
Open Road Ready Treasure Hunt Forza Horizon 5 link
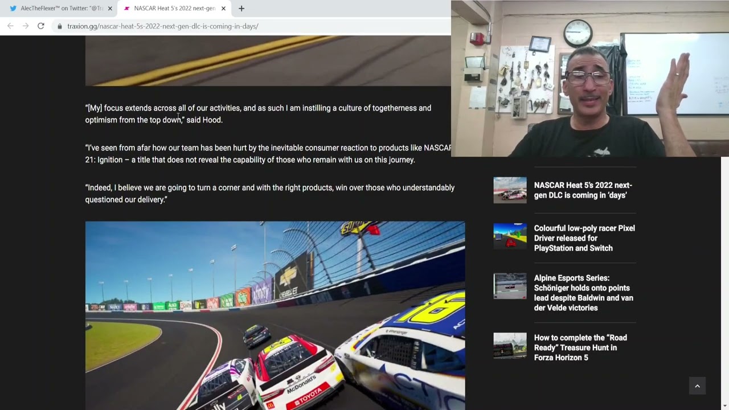click(580, 347)
